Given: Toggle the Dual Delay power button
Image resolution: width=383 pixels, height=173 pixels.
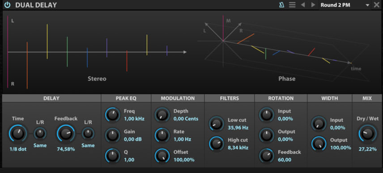Looking at the screenshot, I should tap(7, 5).
